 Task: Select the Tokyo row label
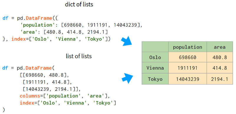(155, 79)
